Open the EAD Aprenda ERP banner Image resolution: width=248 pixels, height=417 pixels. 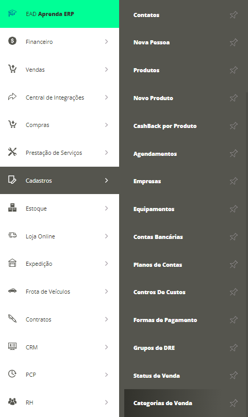point(59,14)
